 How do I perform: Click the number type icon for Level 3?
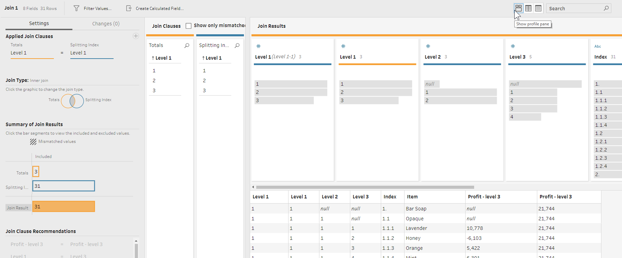click(x=513, y=46)
